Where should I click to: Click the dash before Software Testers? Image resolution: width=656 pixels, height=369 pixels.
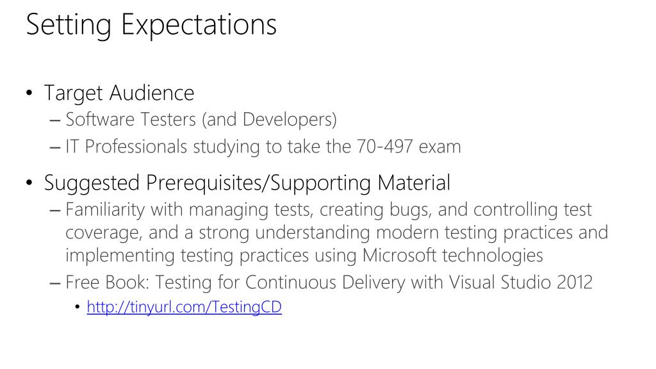click(55, 120)
